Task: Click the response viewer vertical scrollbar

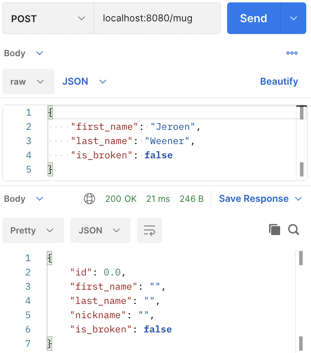Action: (x=301, y=301)
